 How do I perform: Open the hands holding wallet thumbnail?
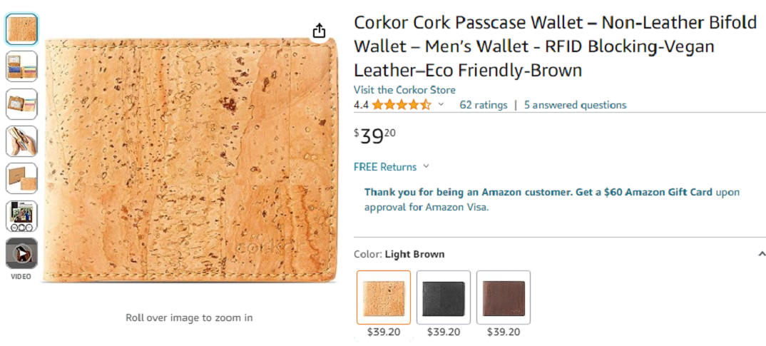pos(21,141)
